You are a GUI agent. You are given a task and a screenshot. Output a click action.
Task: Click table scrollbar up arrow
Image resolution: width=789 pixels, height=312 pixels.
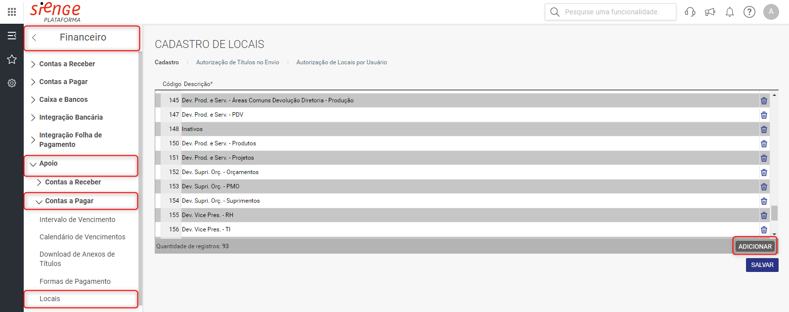coord(774,95)
